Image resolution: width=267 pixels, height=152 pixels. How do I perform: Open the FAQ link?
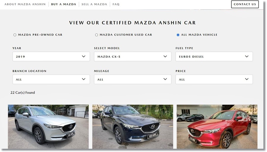click(116, 4)
